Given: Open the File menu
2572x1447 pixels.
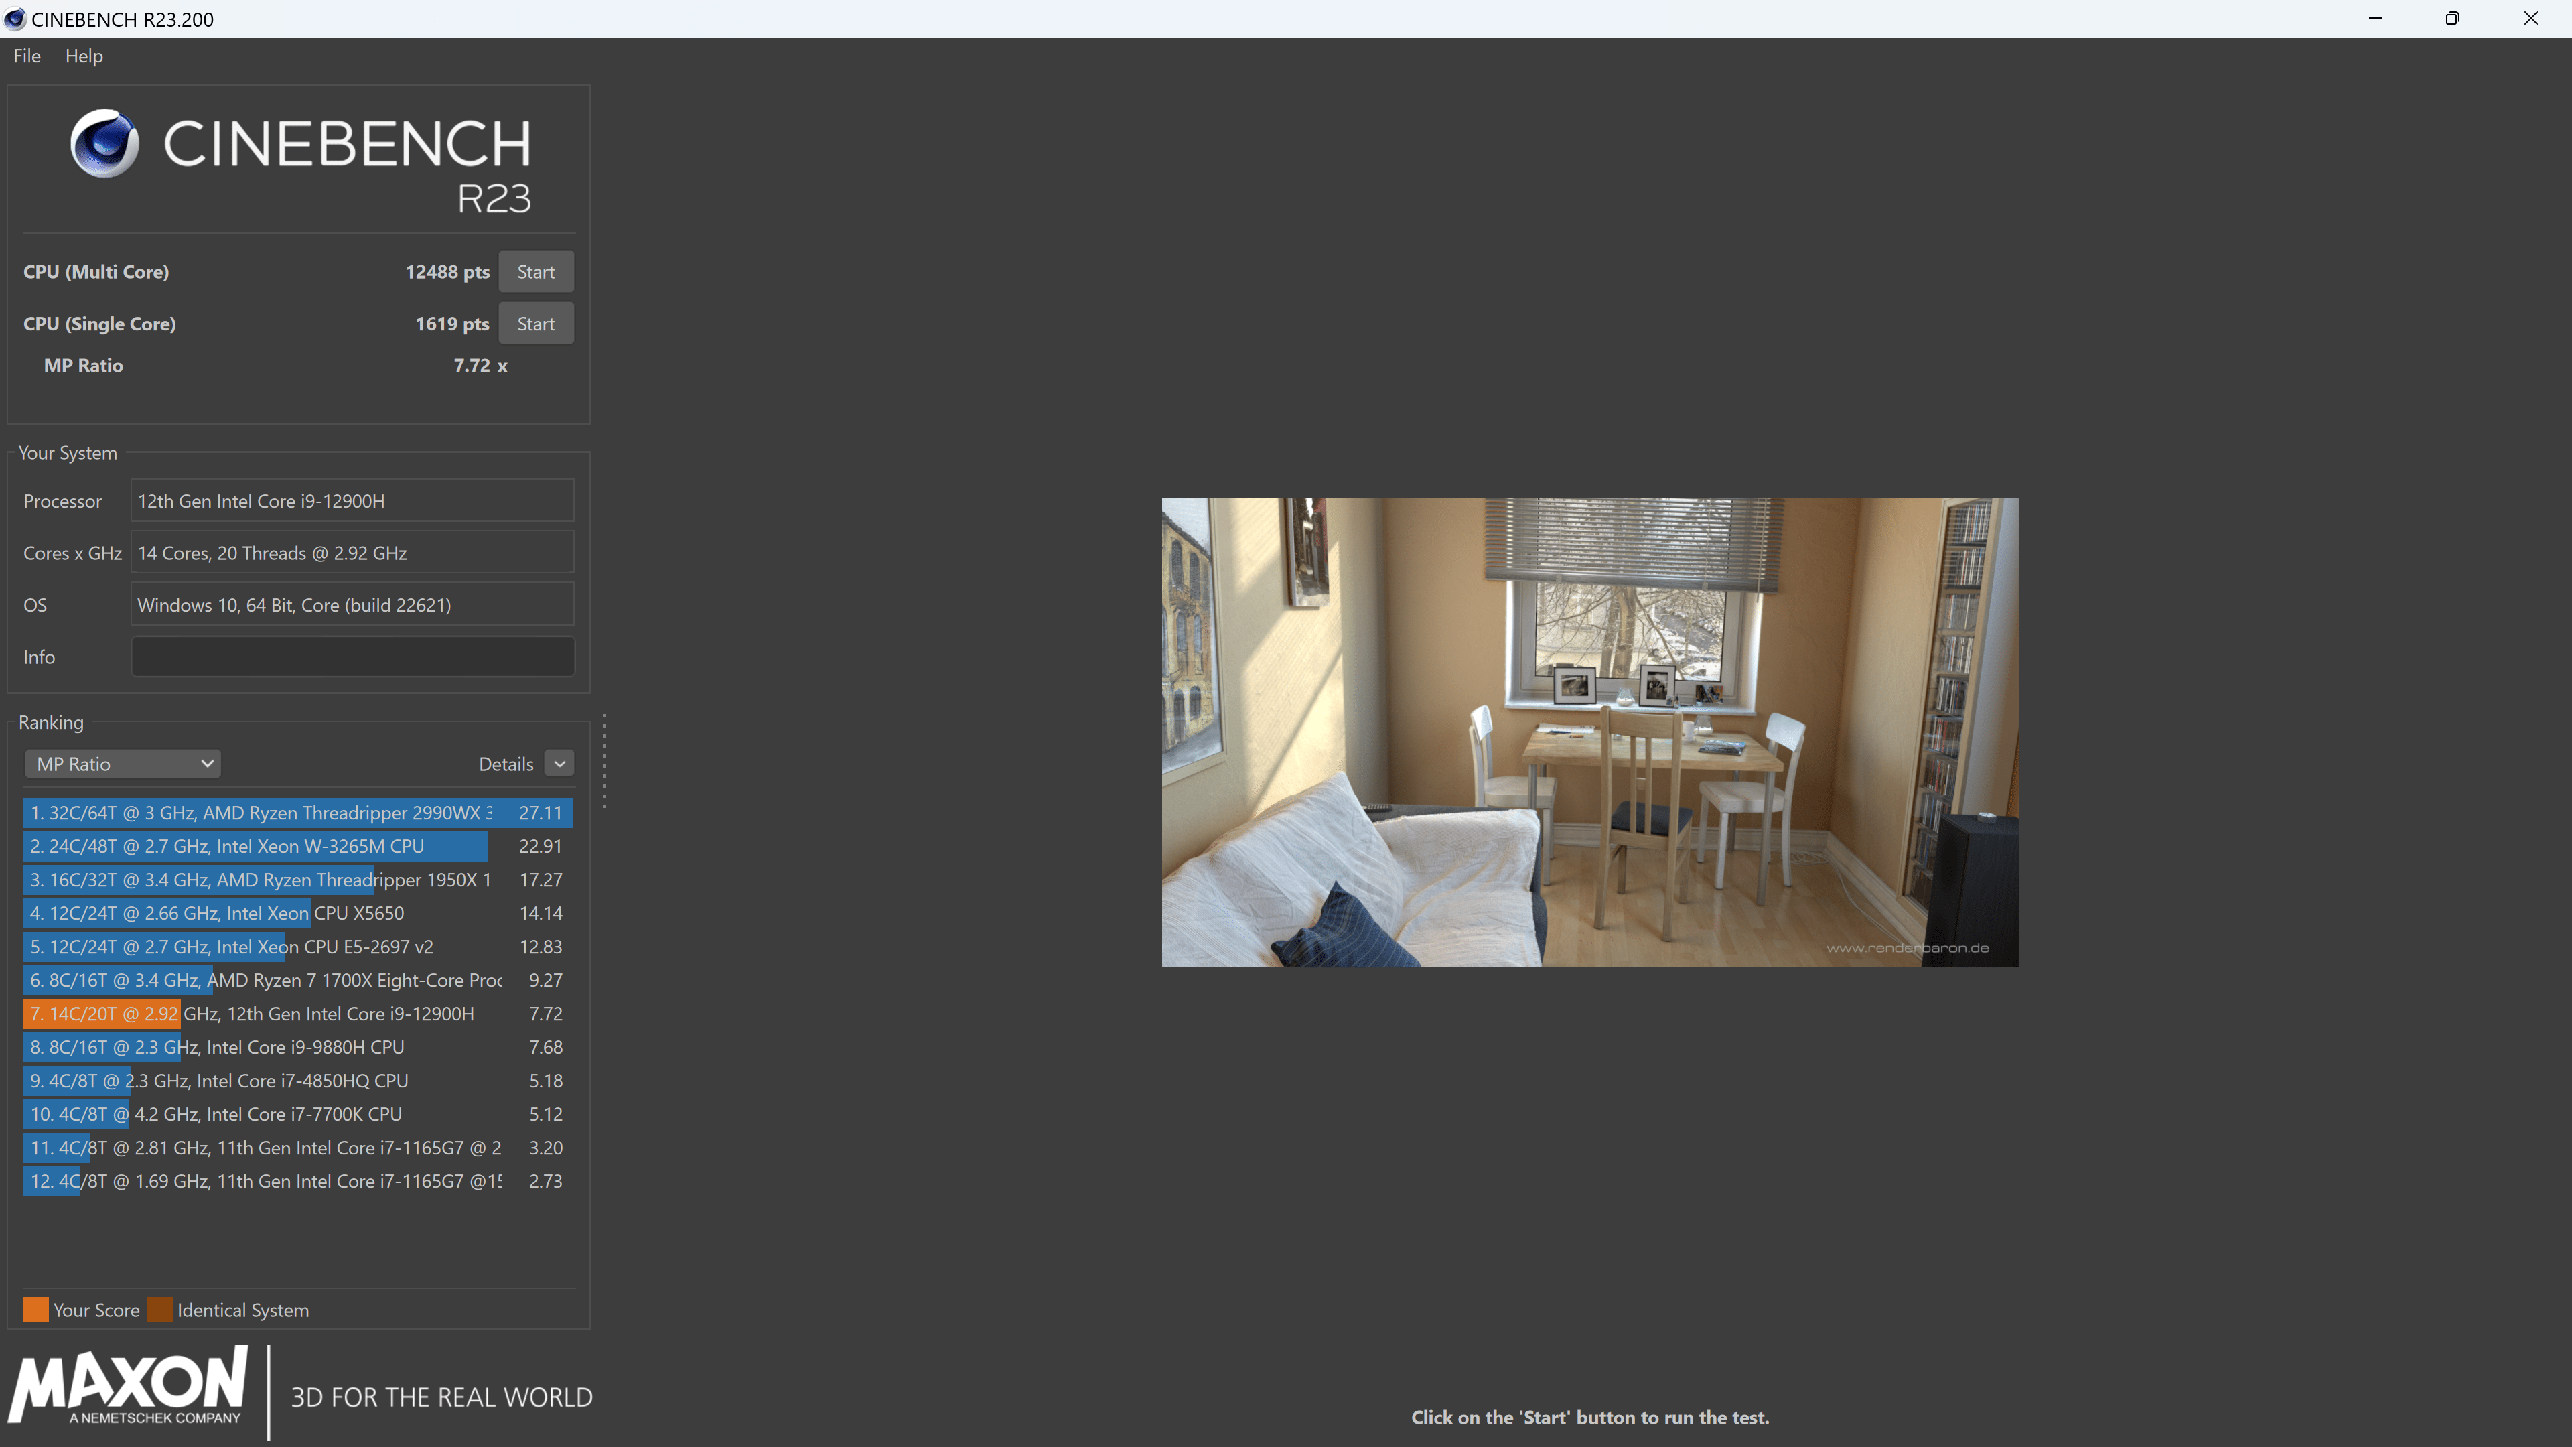Looking at the screenshot, I should tap(27, 56).
